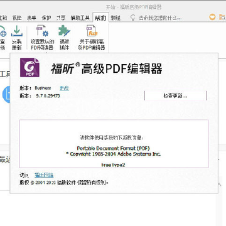
Task: Click the version number "9.7.0.29473"
Action: pyautogui.click(x=48, y=96)
